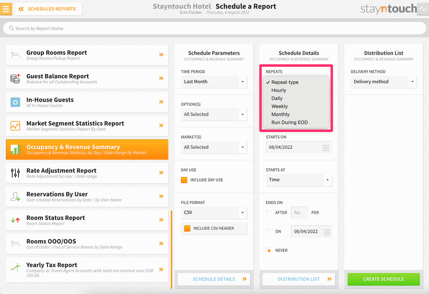This screenshot has height=294, width=429.
Task: Click the Room Status arrows icon
Action: 15,220
